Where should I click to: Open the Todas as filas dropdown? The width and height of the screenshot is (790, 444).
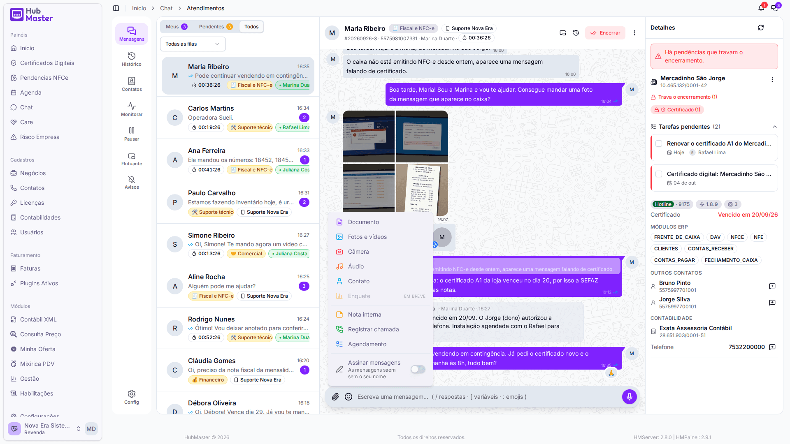(x=193, y=44)
